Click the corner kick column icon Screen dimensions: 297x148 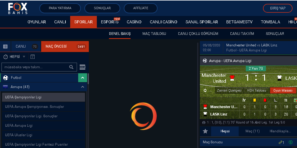275,100
